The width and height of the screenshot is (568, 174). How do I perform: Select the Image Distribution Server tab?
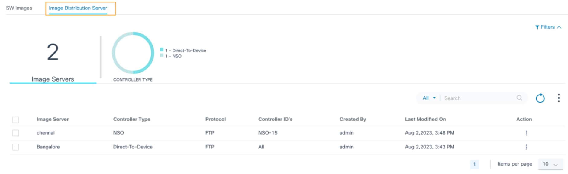coord(78,8)
